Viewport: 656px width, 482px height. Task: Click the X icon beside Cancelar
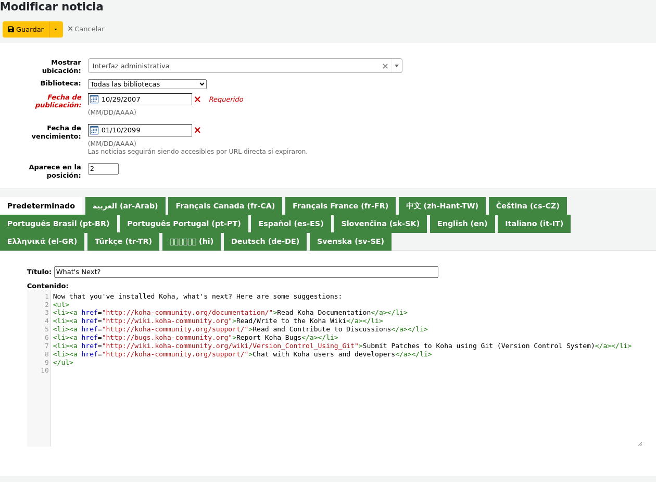click(x=71, y=29)
